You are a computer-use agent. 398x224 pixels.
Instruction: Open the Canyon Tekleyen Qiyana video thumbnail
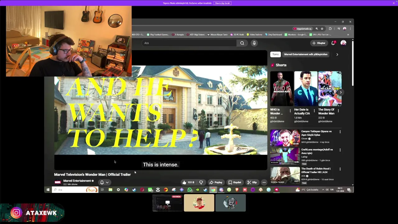[x=285, y=138]
